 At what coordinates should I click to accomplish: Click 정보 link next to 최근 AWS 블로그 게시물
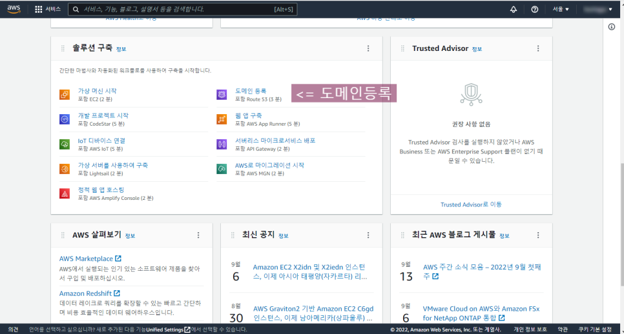pos(504,236)
